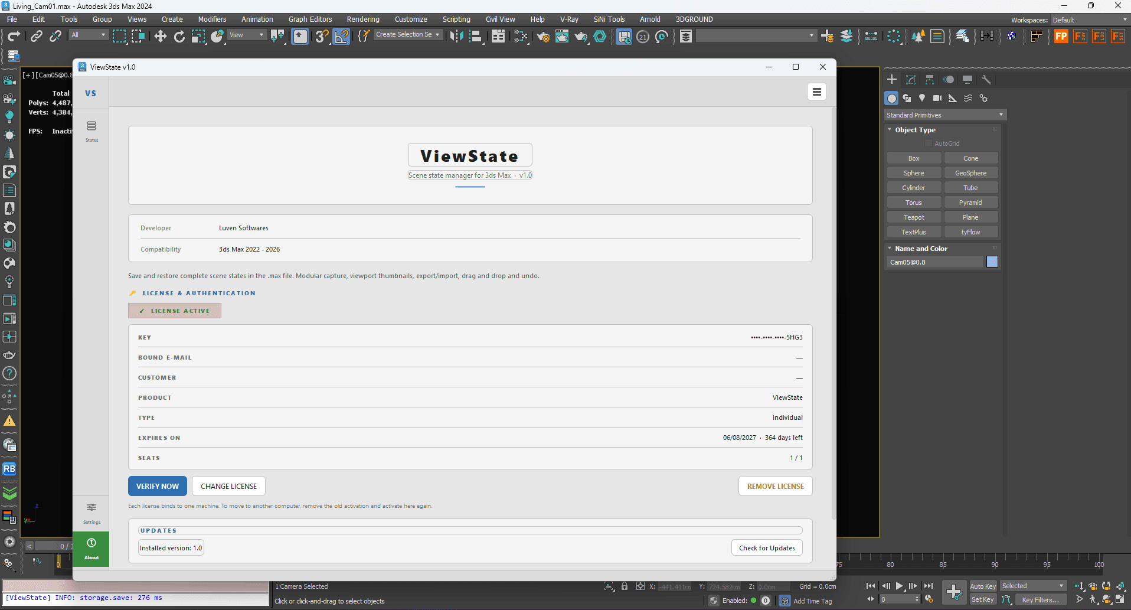
Task: Toggle Auto Key animation mode
Action: (x=983, y=586)
